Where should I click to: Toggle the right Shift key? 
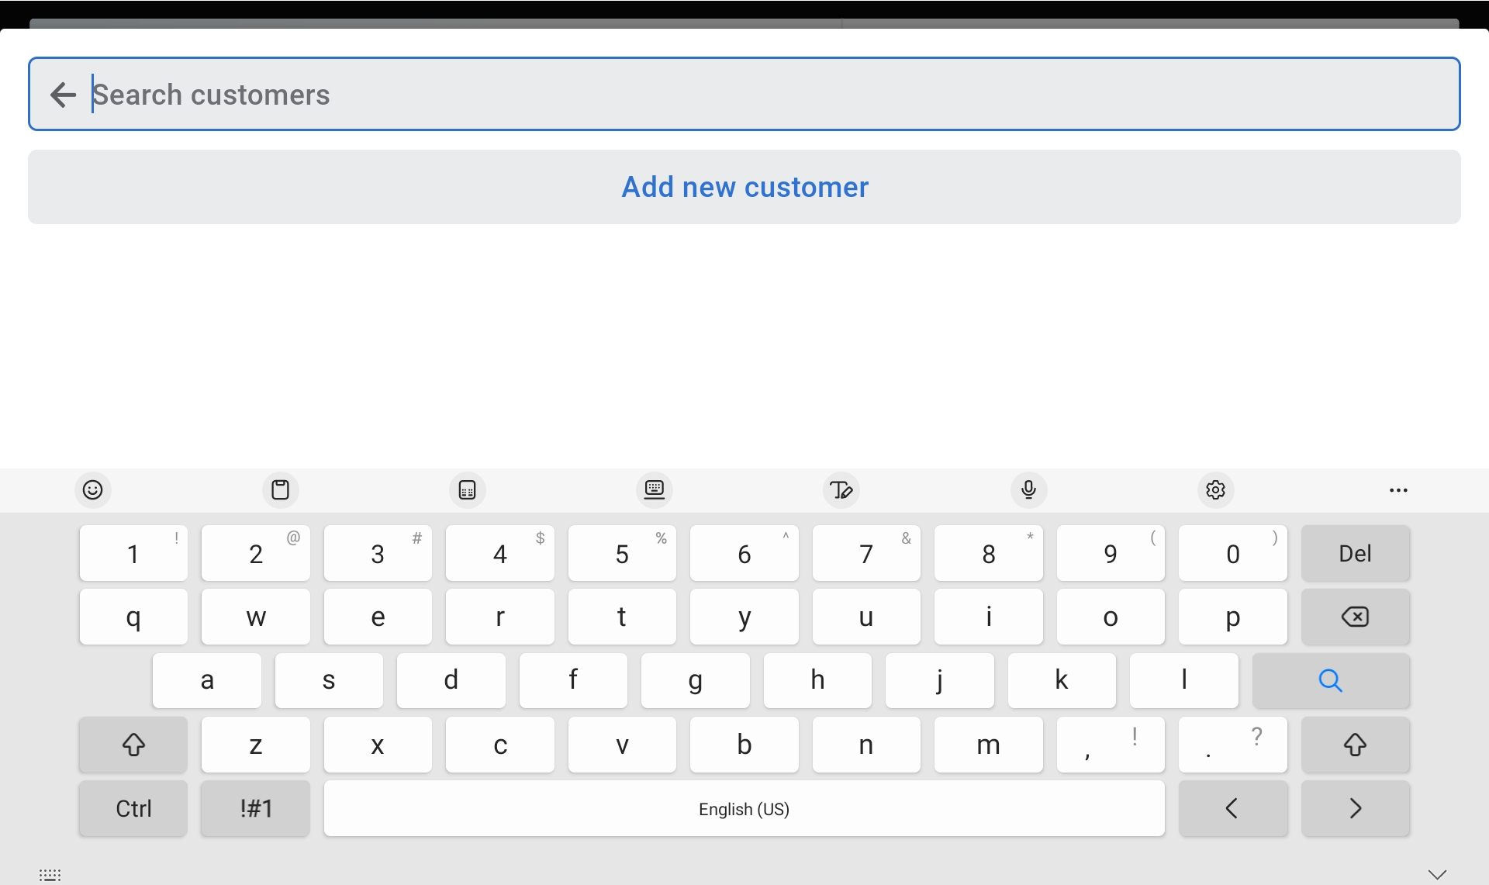[x=1356, y=745]
